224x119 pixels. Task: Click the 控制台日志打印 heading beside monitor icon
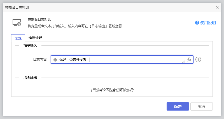tap(39, 19)
